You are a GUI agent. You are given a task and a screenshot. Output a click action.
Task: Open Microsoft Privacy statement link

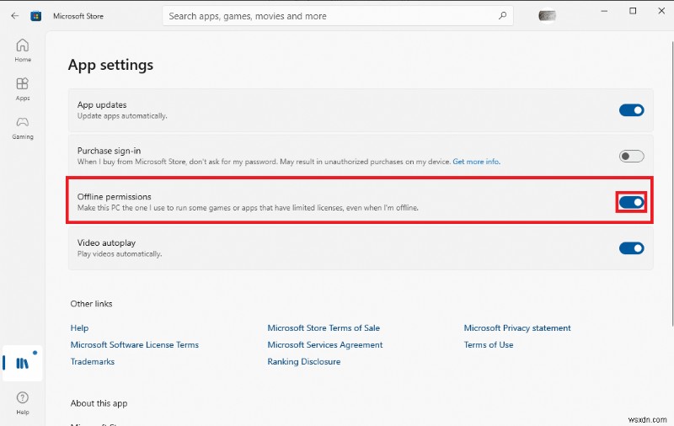coord(517,328)
